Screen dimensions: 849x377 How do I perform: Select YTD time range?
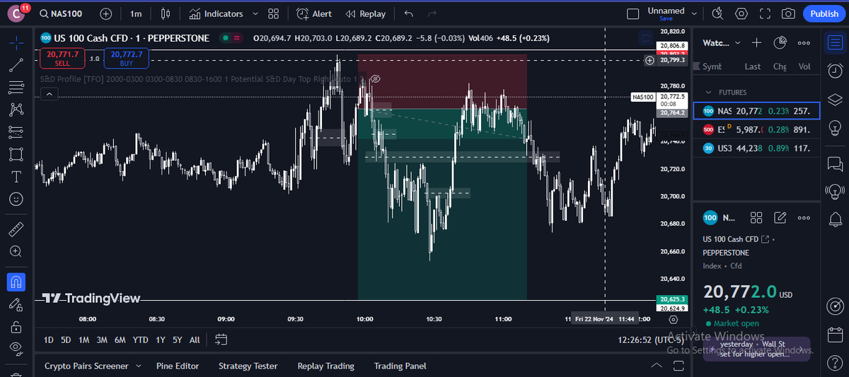click(140, 340)
